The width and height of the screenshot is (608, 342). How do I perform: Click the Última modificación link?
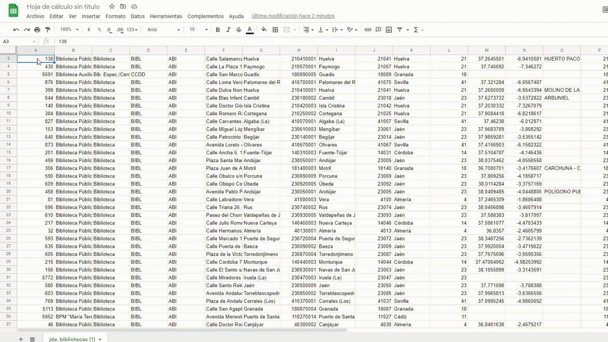293,16
